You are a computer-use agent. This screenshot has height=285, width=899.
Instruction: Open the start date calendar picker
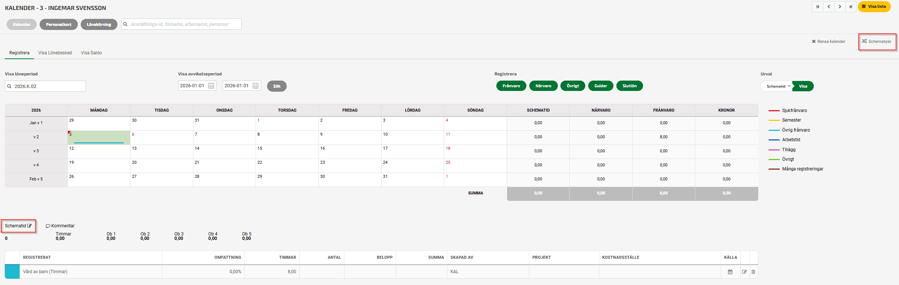tap(211, 86)
